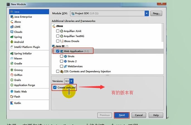Select the JBoss group header in frameworks

point(58,26)
